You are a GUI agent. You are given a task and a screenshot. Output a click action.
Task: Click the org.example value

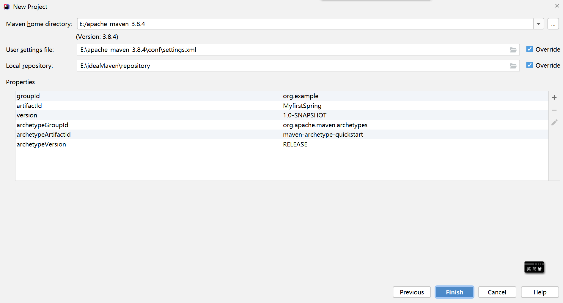point(301,96)
